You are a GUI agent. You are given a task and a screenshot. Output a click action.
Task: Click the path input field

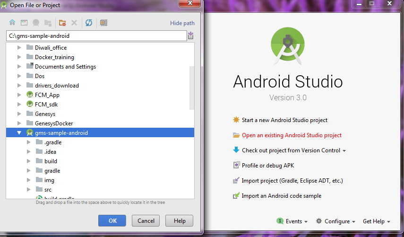[96, 36]
